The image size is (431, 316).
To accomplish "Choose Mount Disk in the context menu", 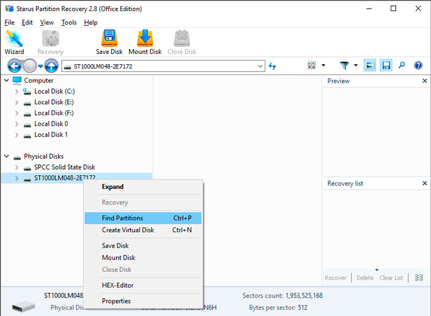I will pyautogui.click(x=143, y=258).
